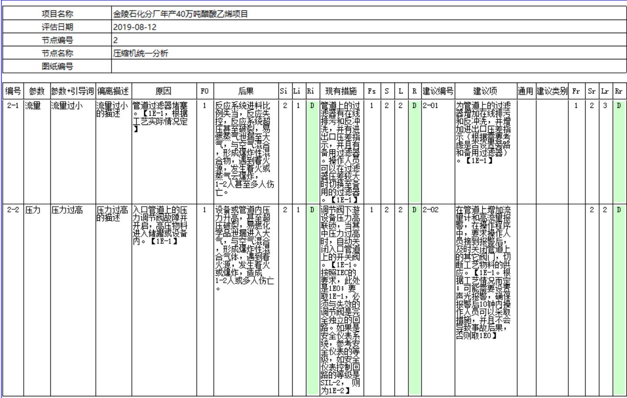
Task: Select the 评估日期 label cell
Action: tap(57, 27)
